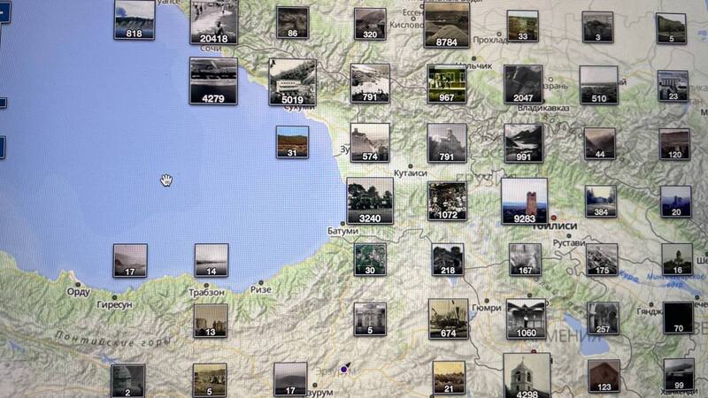Open the color cluster labeled 31 at sea
Screen dimensions: 708x398
[292, 142]
